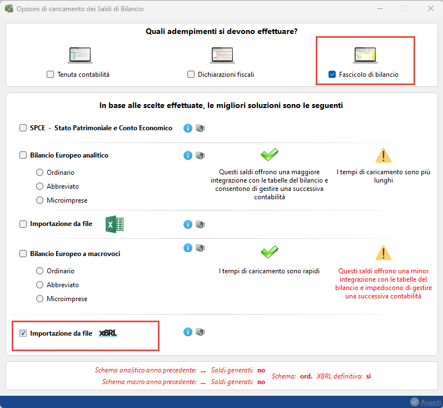Open video icon for XBRL file import
The image size is (443, 408).
[200, 332]
